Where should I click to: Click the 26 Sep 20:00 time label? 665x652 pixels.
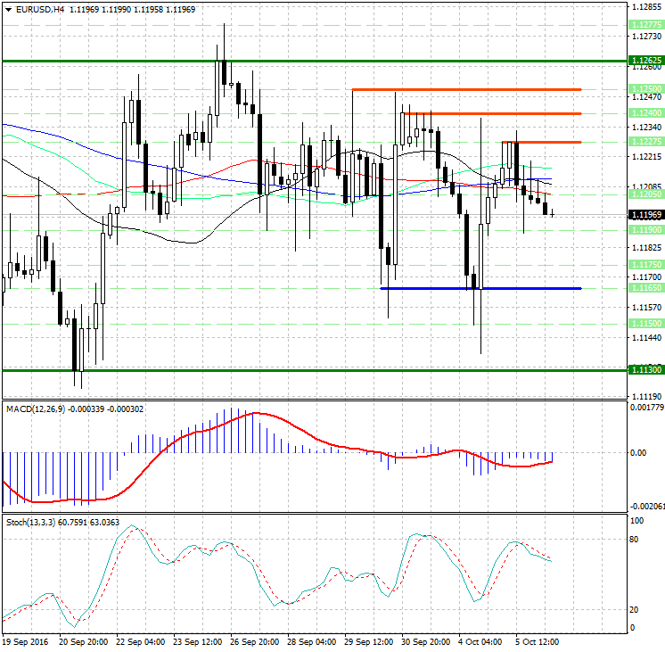coord(254,642)
